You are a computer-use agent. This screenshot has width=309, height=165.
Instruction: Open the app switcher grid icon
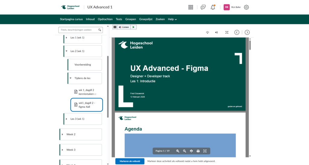click(x=191, y=7)
